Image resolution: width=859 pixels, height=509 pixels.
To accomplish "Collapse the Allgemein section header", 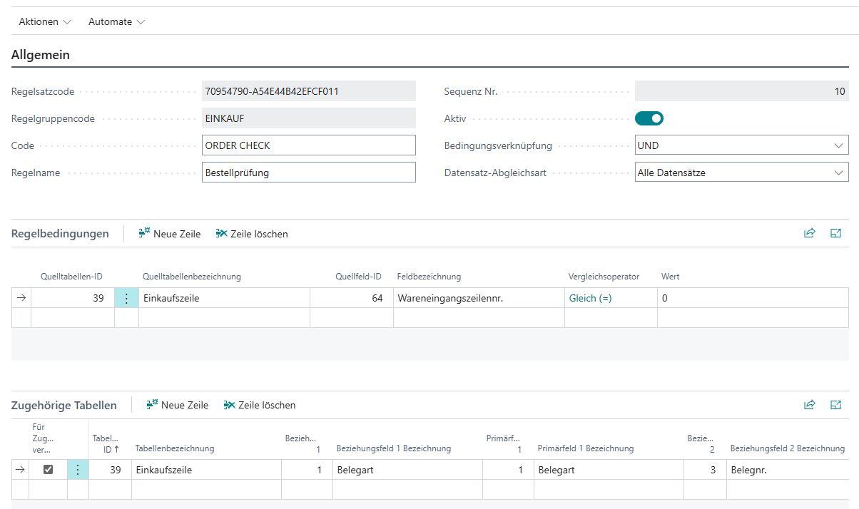I will point(41,55).
